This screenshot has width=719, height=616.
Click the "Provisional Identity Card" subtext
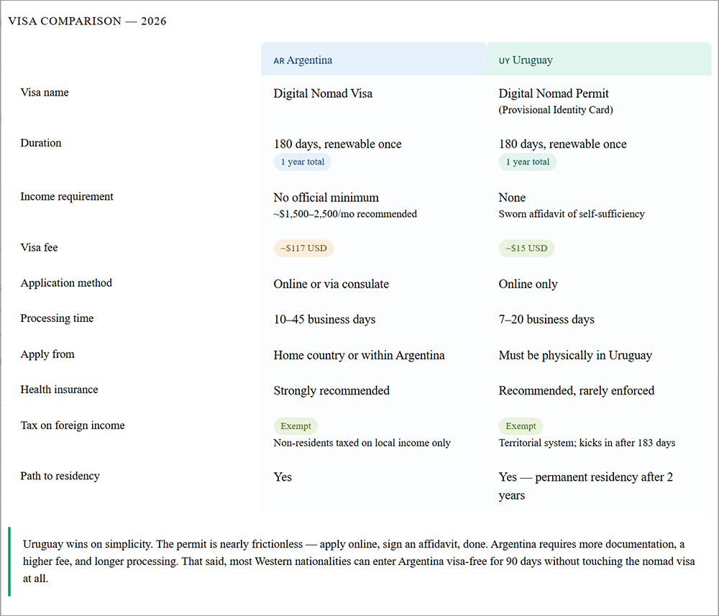point(556,110)
